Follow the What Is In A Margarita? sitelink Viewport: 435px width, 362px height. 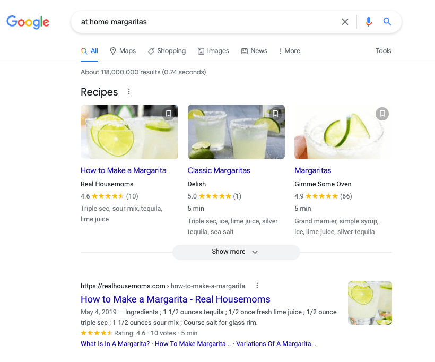(115, 343)
